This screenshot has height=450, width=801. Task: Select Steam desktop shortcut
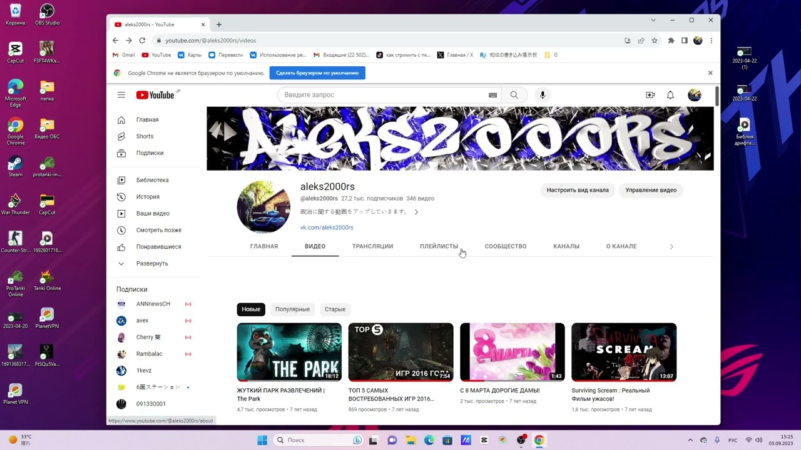pyautogui.click(x=16, y=166)
